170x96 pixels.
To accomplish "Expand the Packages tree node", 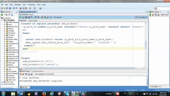I will click(x=5, y=31).
